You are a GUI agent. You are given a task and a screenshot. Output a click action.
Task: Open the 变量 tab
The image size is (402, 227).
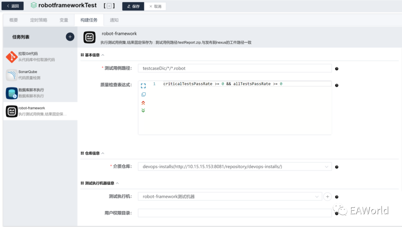tap(64, 20)
